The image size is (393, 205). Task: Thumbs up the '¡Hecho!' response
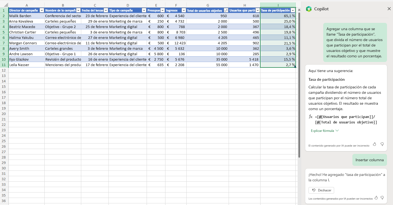click(376, 197)
